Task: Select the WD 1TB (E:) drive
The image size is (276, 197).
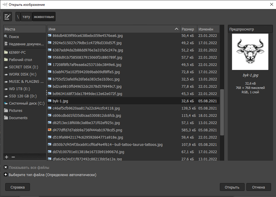Action: point(25,89)
